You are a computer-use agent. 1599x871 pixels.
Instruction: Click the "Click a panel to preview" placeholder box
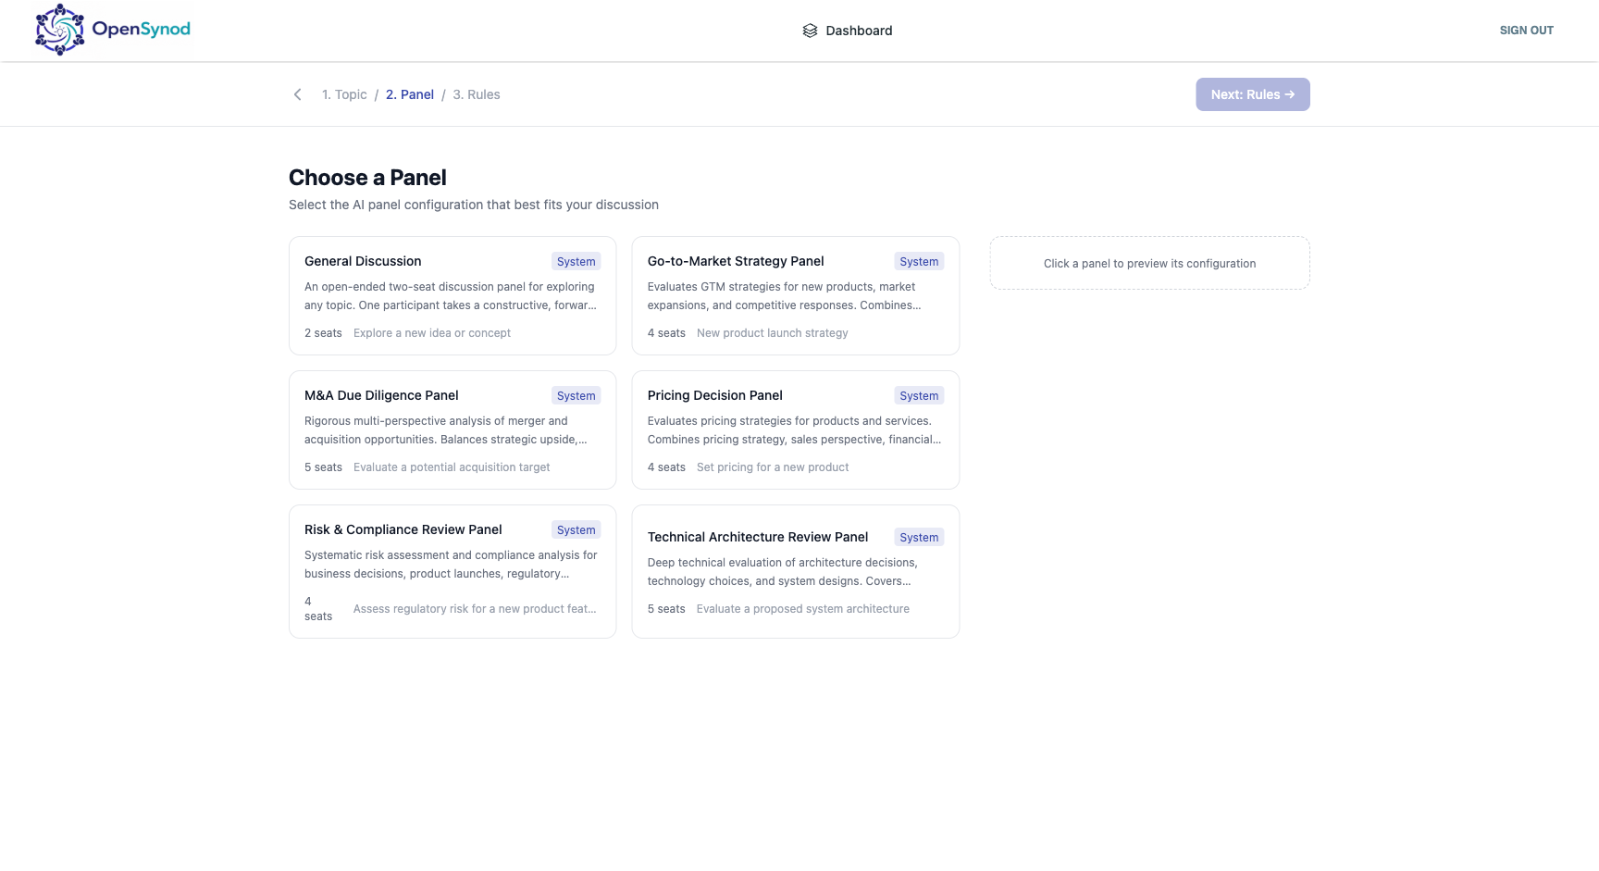click(x=1149, y=263)
